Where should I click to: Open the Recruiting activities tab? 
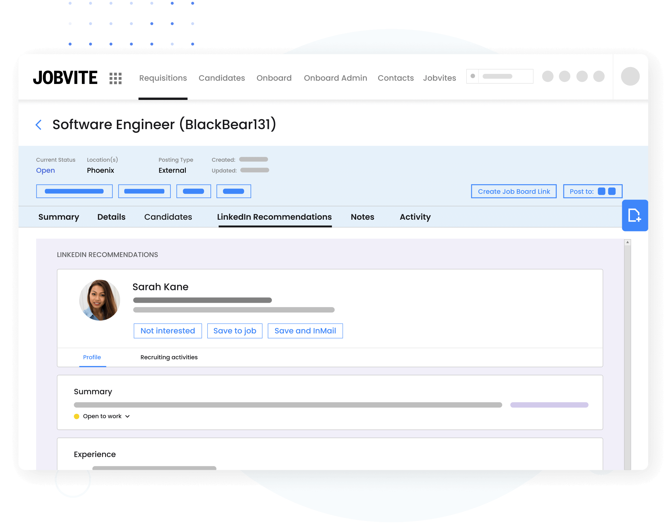coord(169,357)
